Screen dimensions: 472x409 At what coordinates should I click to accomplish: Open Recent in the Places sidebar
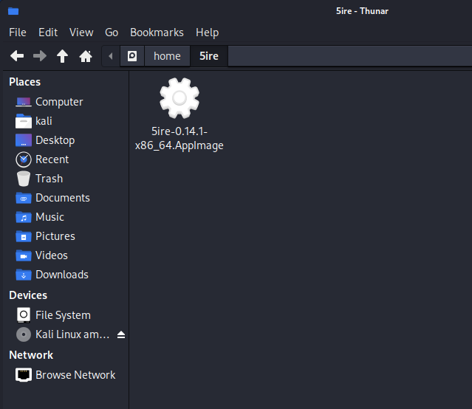point(52,159)
